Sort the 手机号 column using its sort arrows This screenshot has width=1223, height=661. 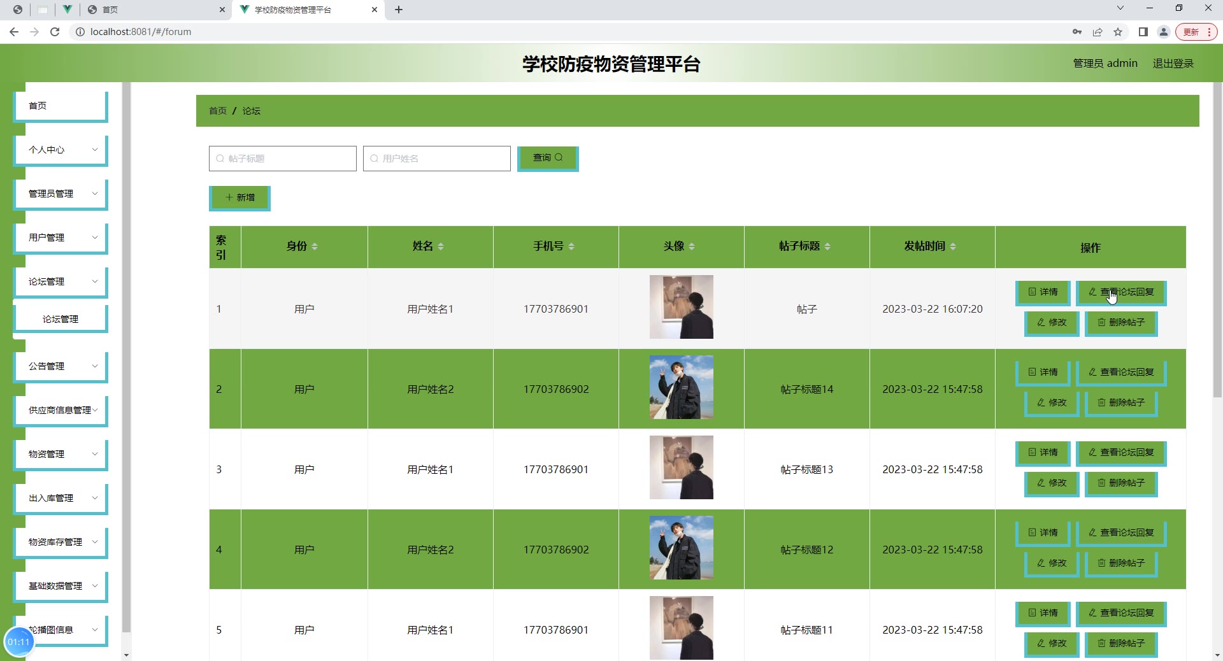tap(571, 246)
